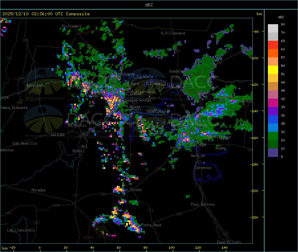Click the 'Paso_Barroso' label
Screen dimensions: 298x252
[203, 204]
